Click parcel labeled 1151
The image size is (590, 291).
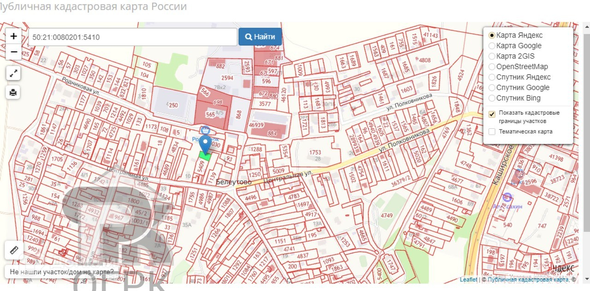pyautogui.click(x=280, y=241)
